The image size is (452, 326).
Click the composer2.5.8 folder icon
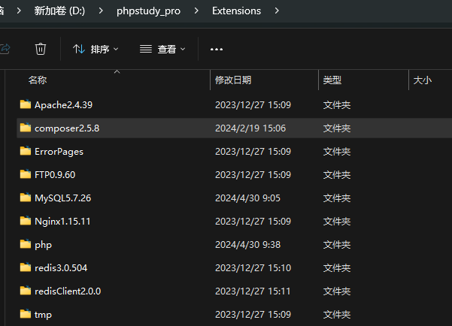pos(26,128)
